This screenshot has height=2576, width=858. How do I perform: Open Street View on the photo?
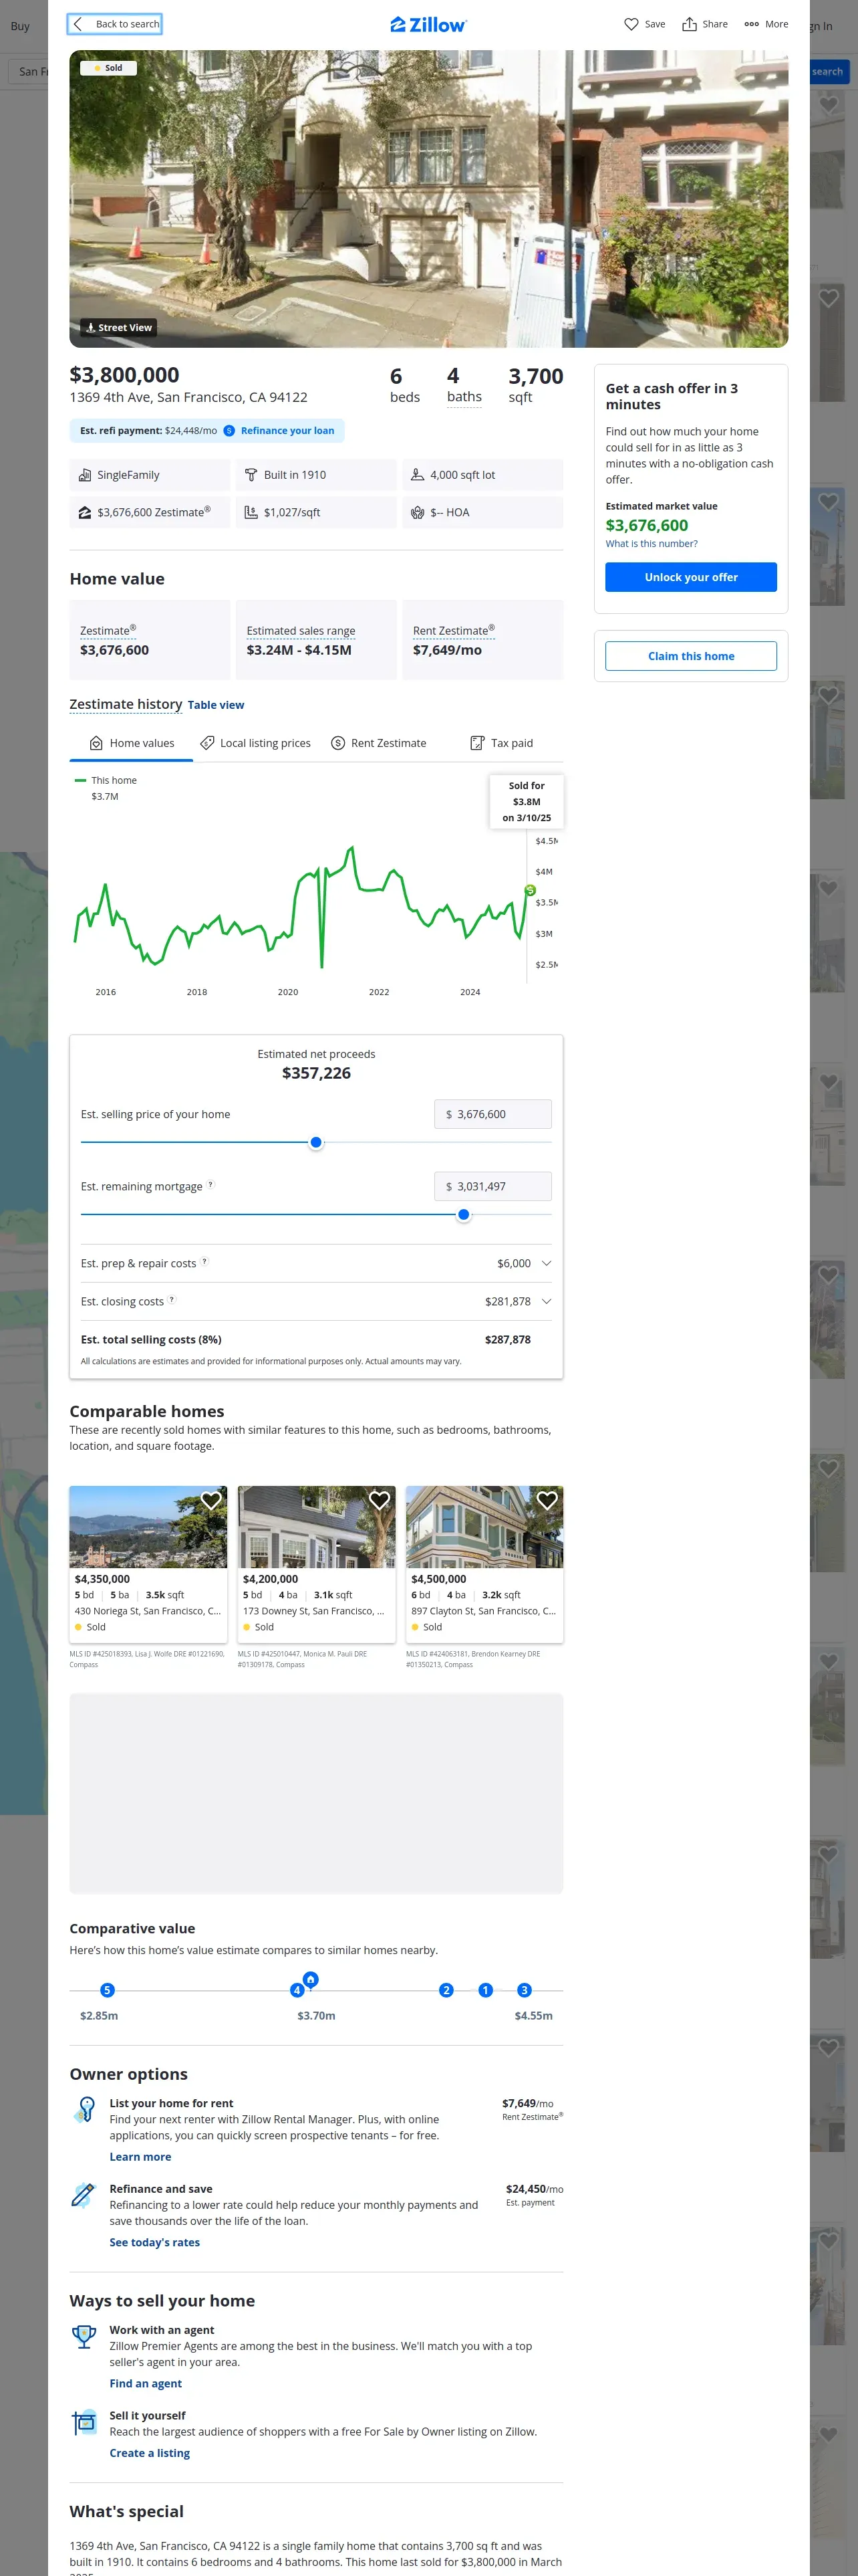pyautogui.click(x=119, y=327)
